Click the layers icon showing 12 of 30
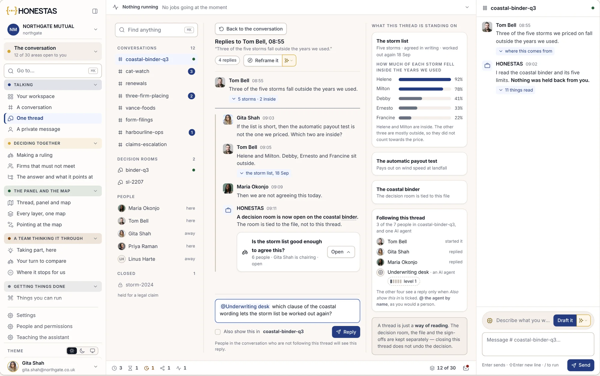 [x=432, y=368]
